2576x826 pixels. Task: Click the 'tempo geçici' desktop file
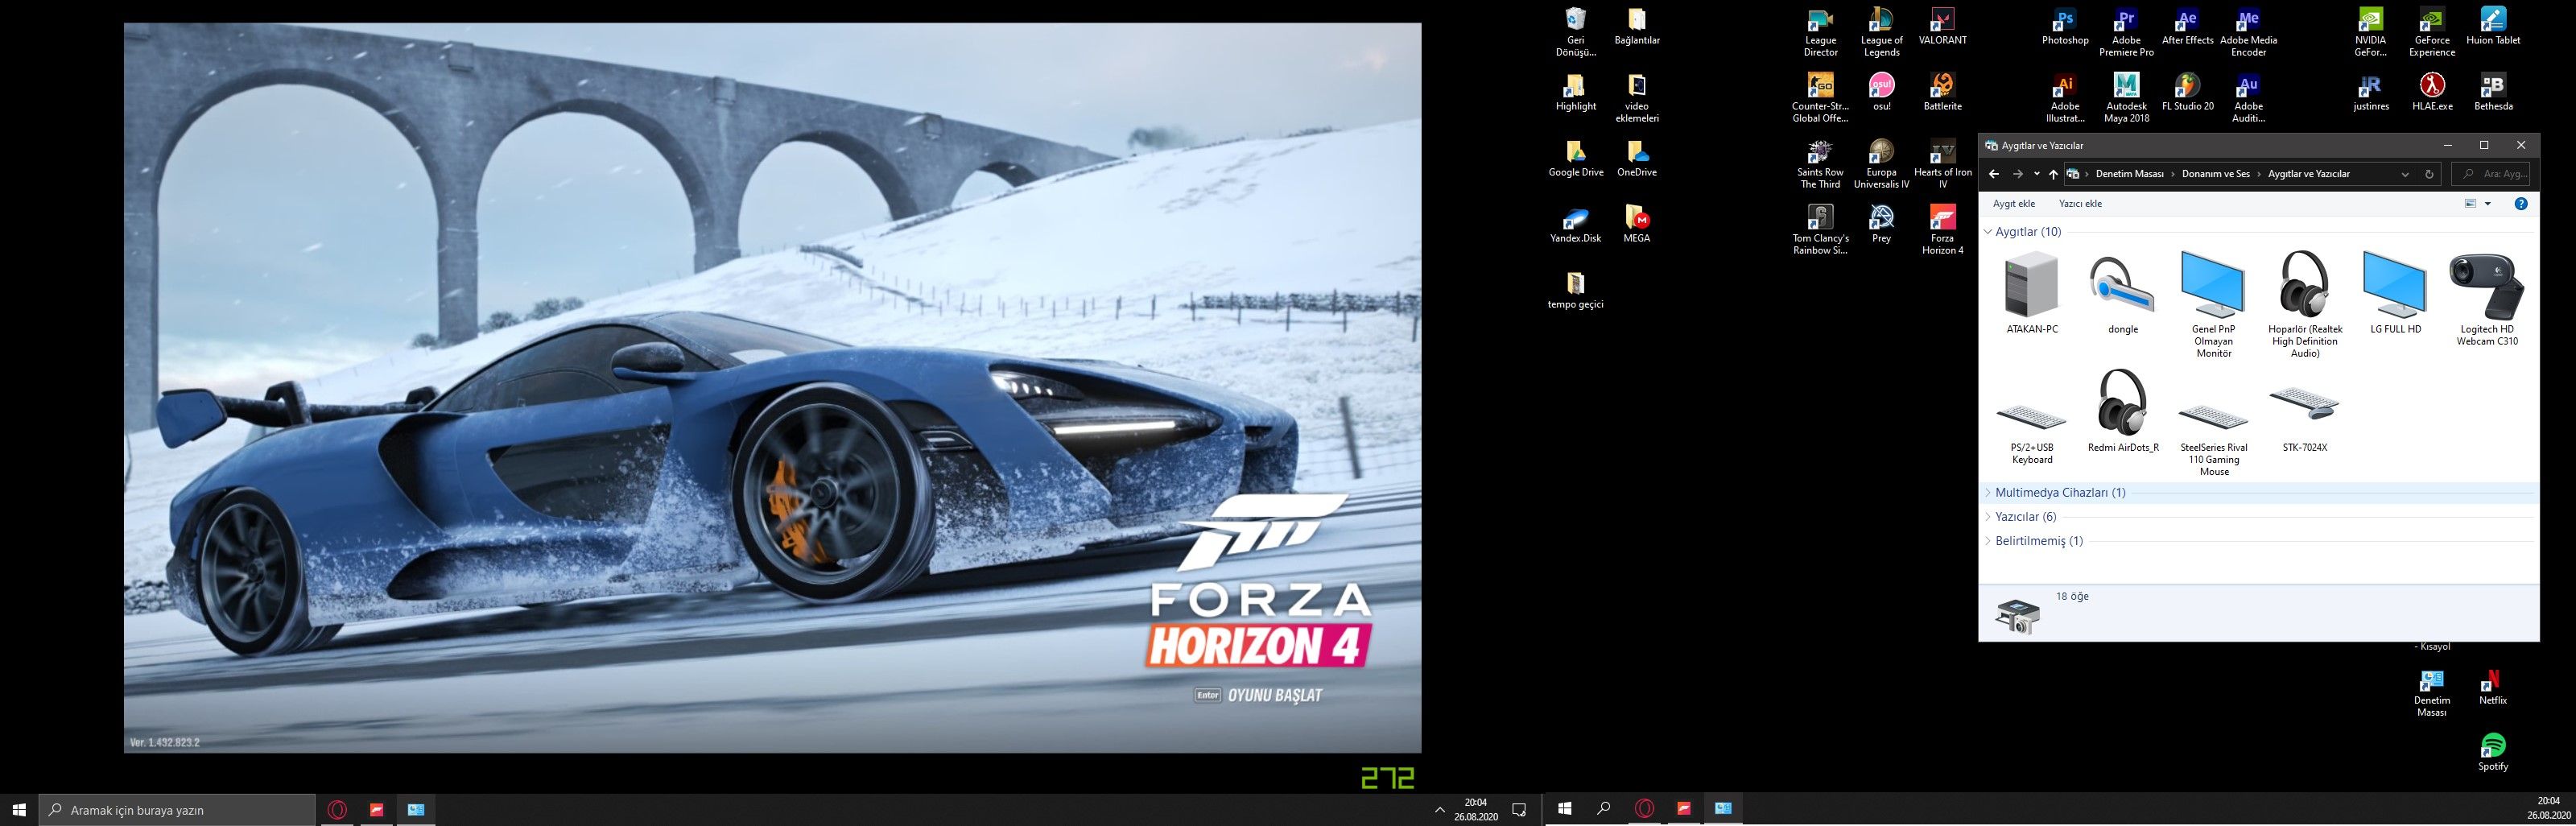pos(1576,291)
